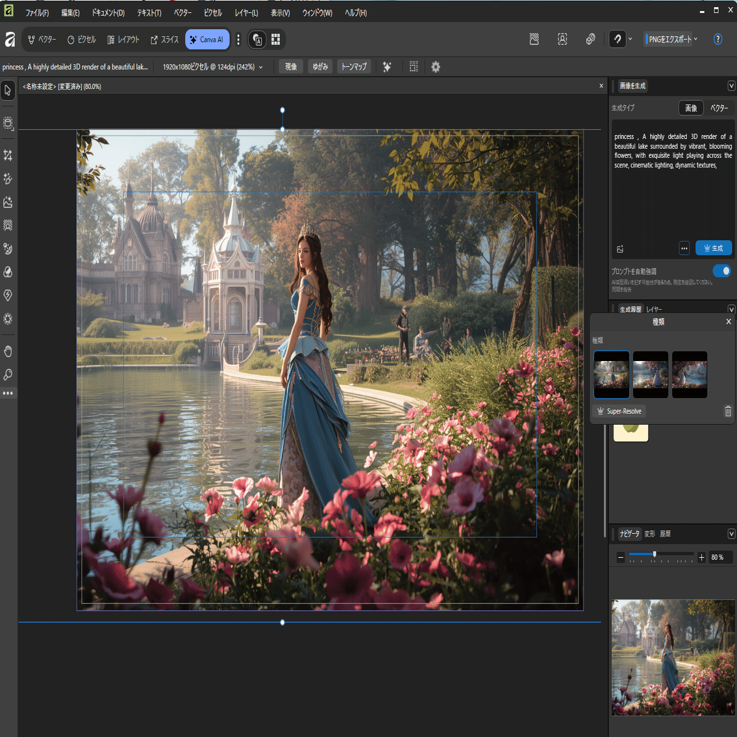Open the レイヤー(L) menu

[x=246, y=13]
